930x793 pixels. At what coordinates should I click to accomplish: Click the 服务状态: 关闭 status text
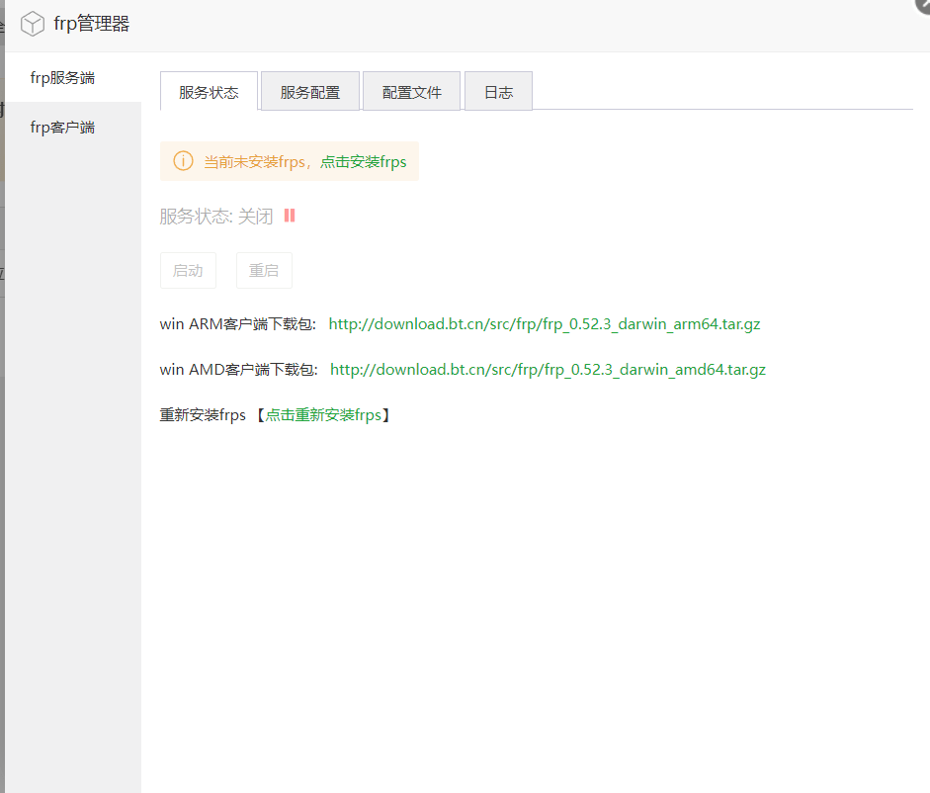tap(215, 217)
